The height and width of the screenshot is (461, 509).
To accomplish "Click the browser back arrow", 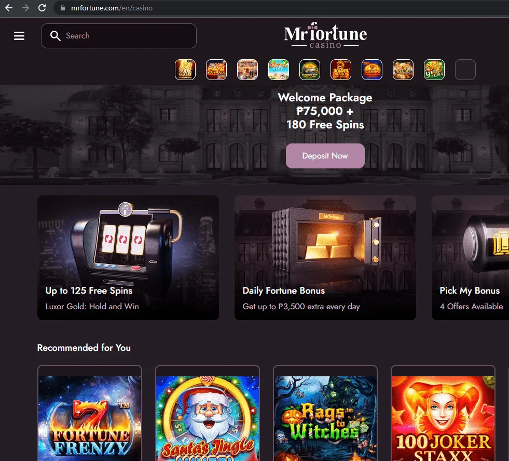I will click(x=9, y=8).
